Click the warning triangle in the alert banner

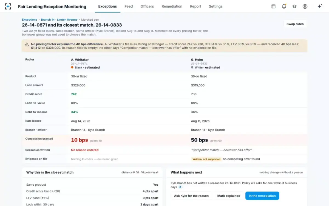[27, 44]
